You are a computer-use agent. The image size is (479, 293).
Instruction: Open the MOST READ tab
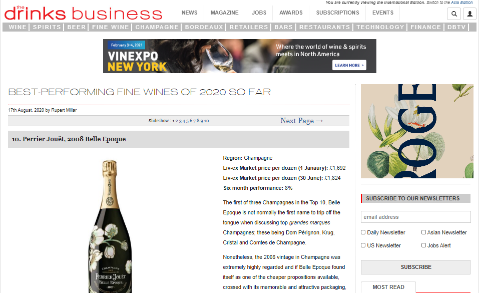pyautogui.click(x=388, y=287)
